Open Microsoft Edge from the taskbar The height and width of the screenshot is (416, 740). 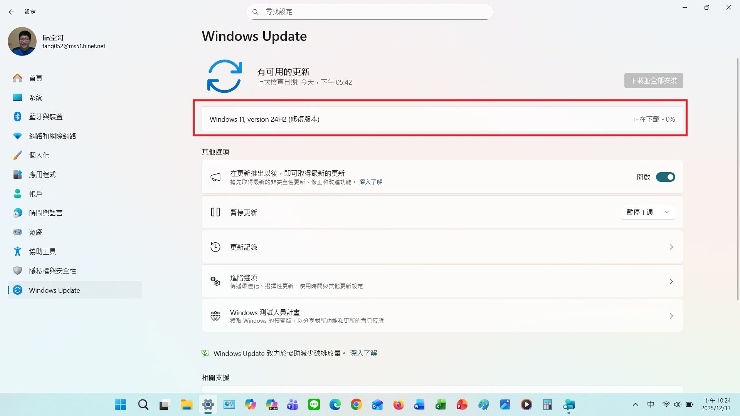coord(335,404)
